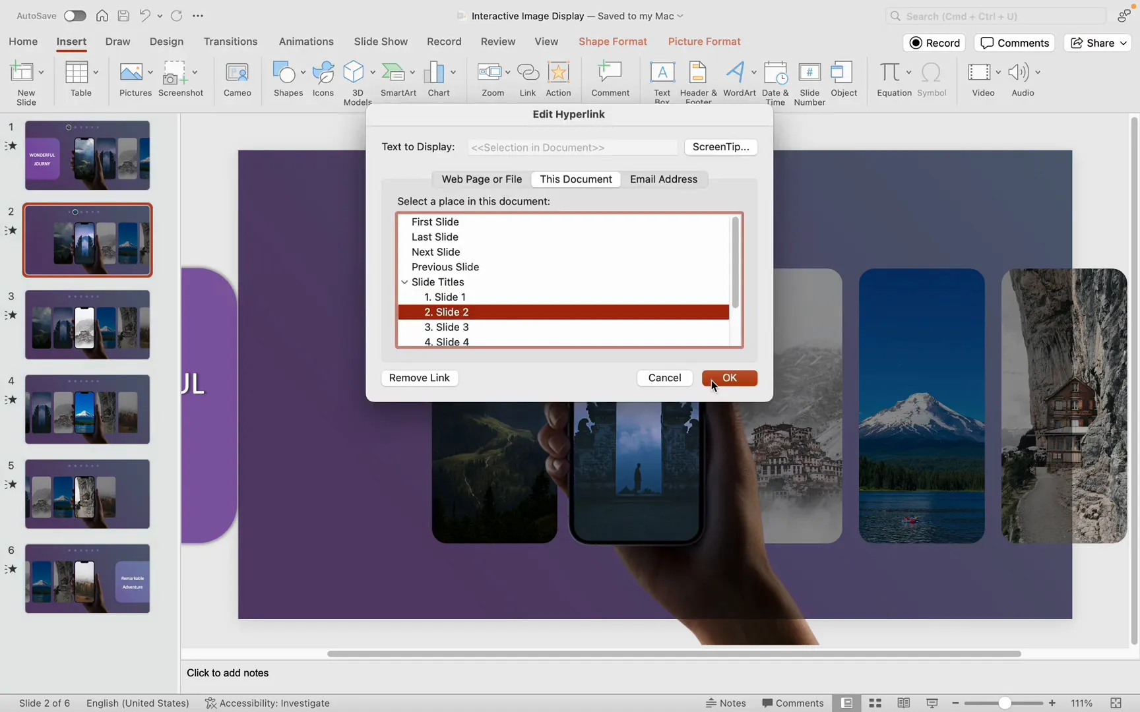
Task: Insert Audio media
Action: point(1018,73)
